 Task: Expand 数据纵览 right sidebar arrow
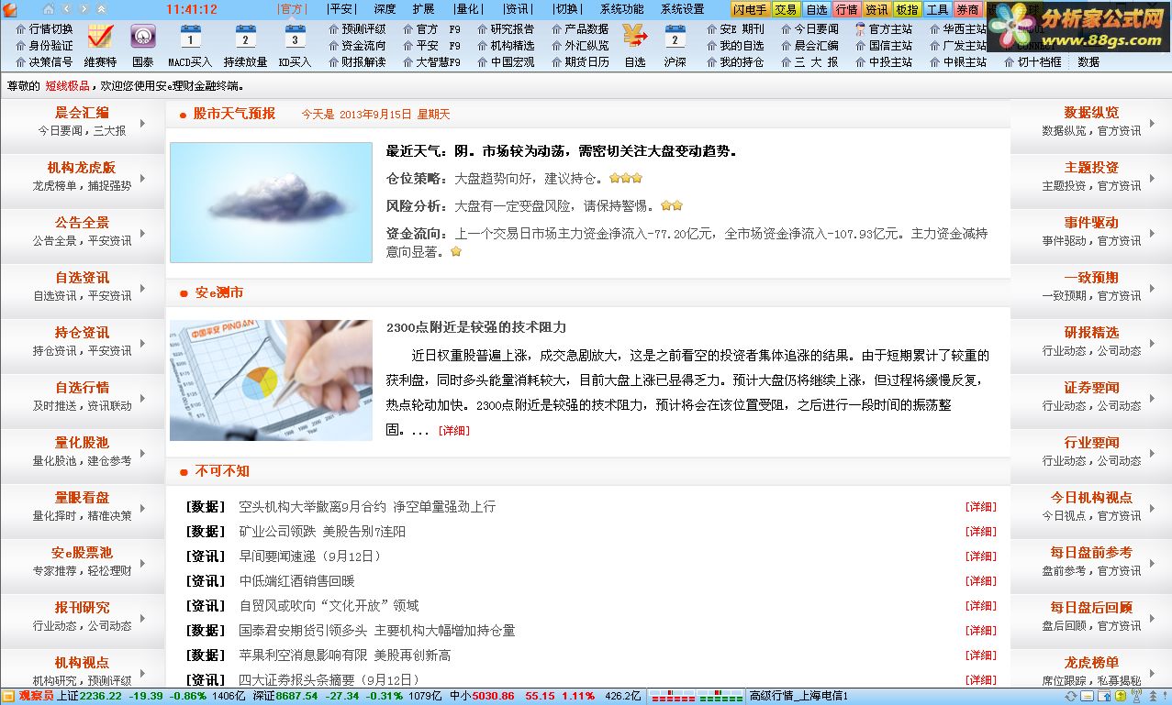1152,123
